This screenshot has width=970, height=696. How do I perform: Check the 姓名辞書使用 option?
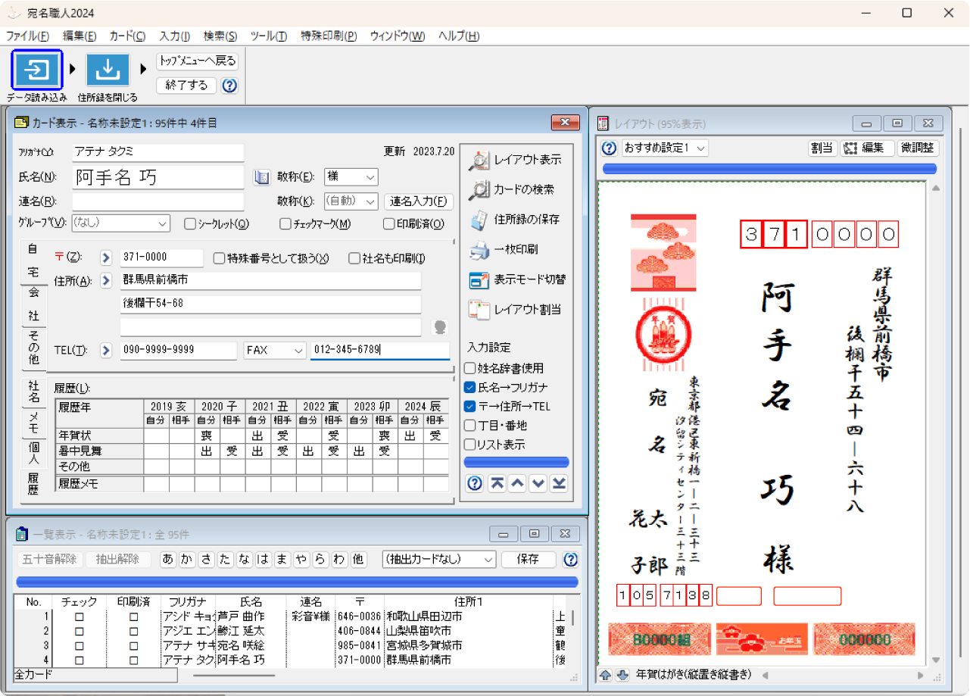click(469, 368)
